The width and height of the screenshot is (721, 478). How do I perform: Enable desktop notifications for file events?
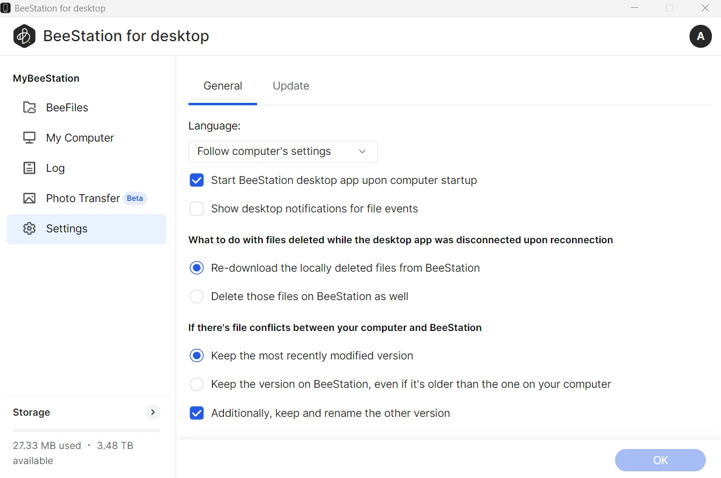tap(197, 209)
